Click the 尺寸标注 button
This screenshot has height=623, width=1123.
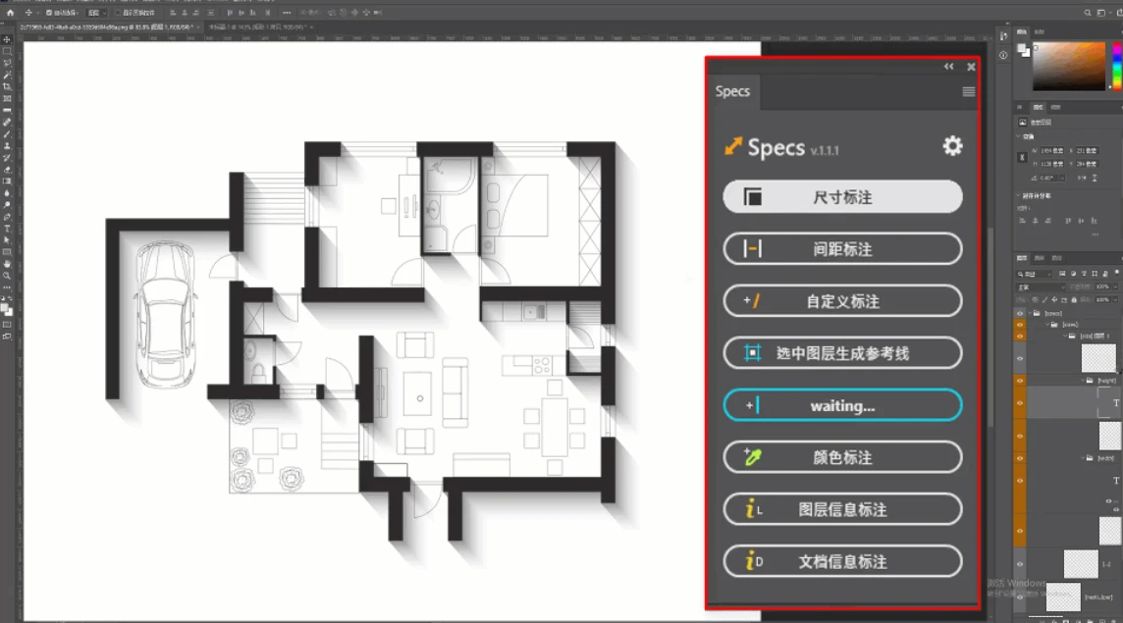click(842, 197)
